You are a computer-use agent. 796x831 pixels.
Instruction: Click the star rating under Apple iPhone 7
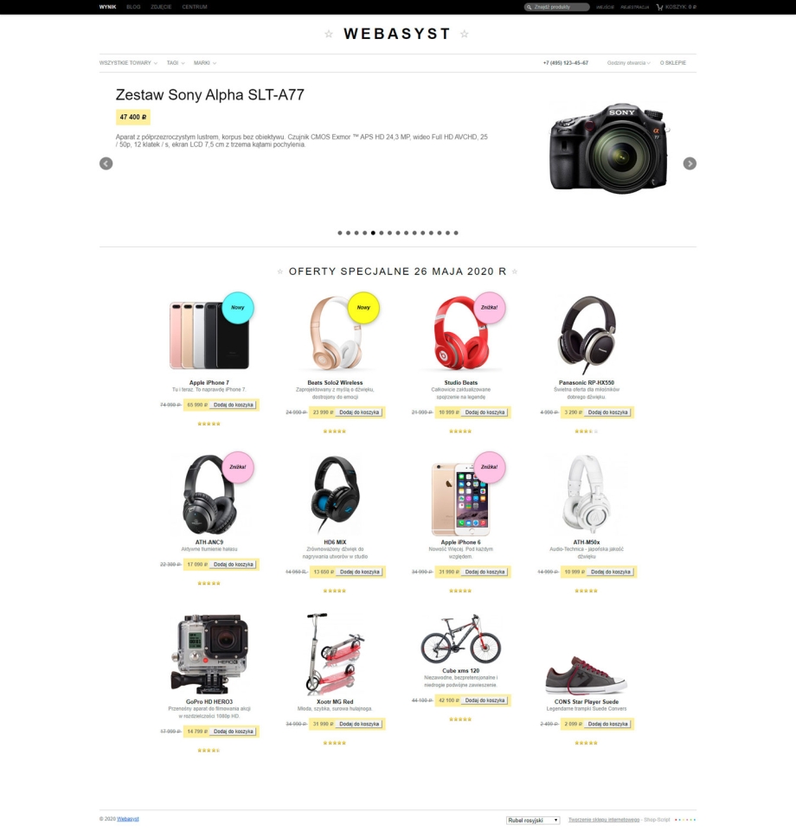tap(209, 424)
